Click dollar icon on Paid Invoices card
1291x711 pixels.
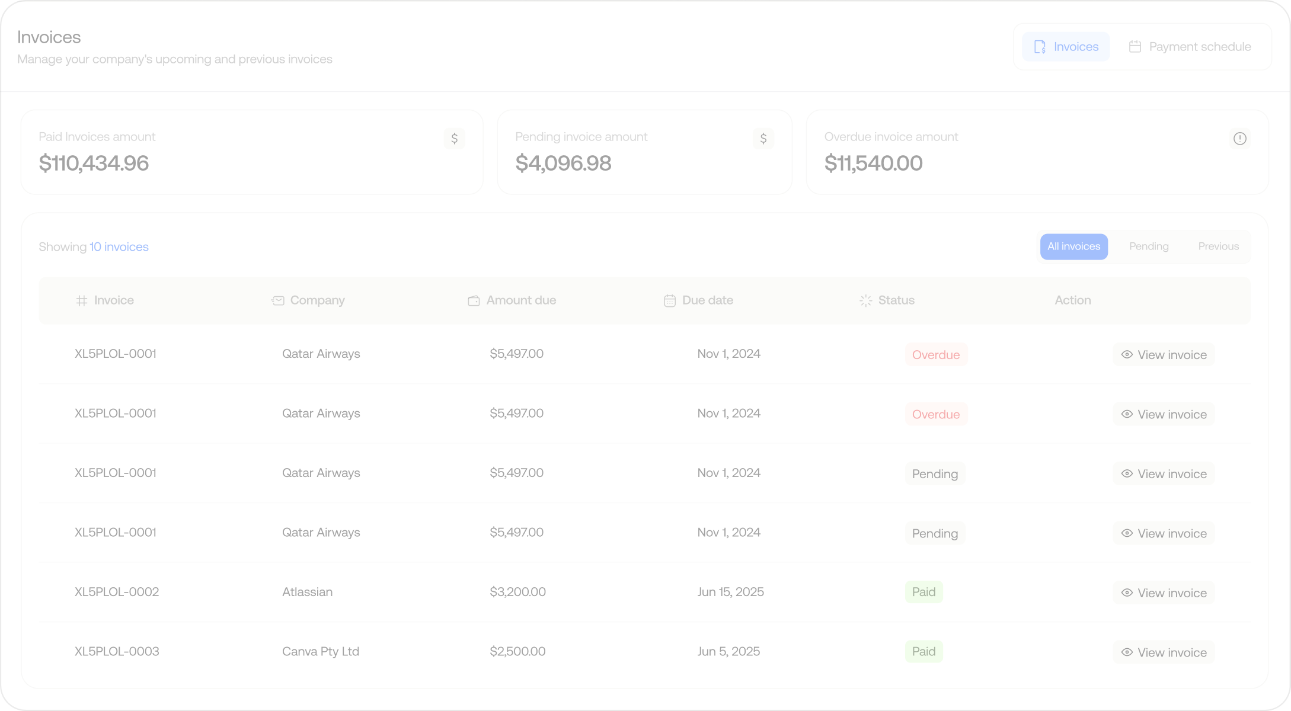(454, 139)
